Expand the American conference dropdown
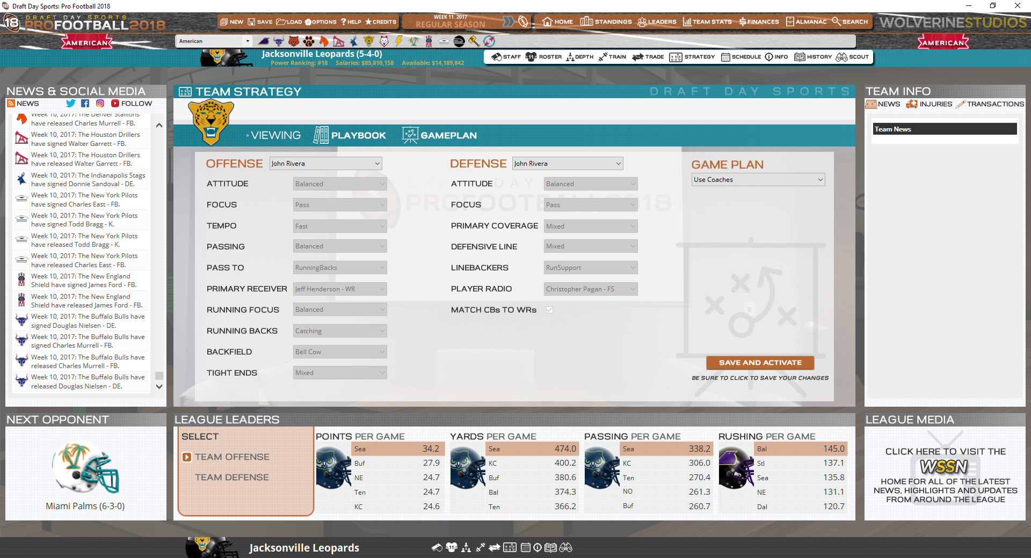 214,40
